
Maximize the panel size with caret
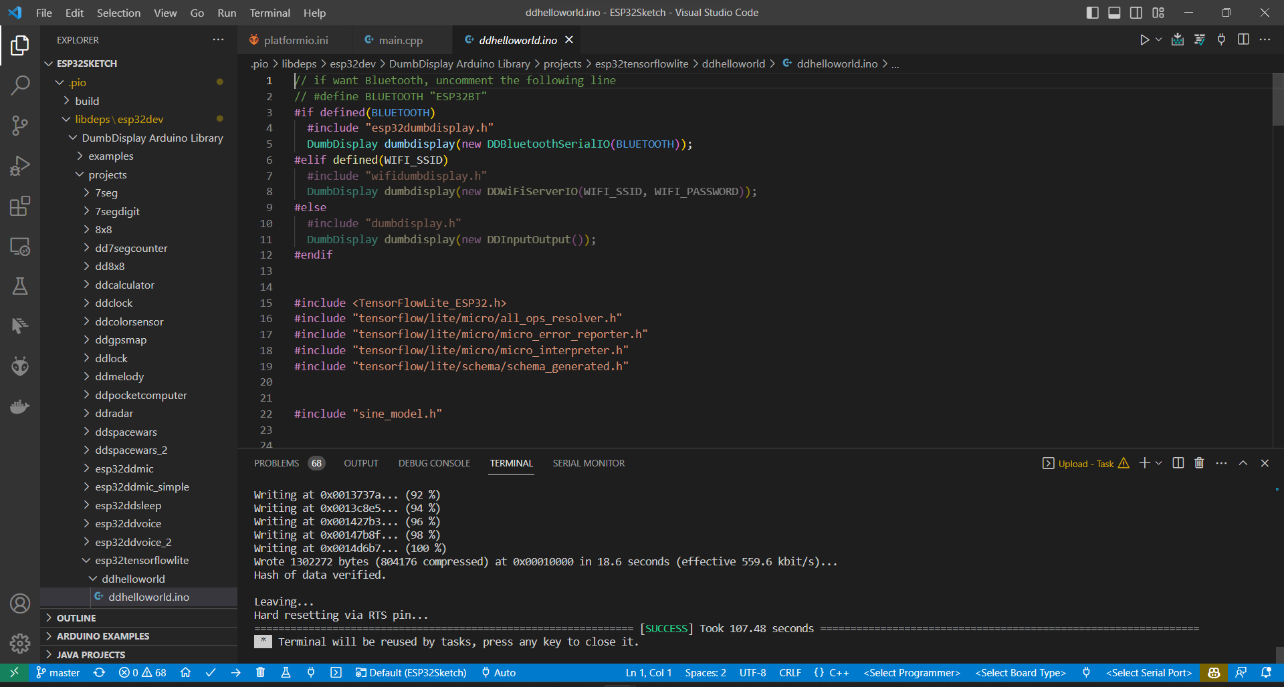(x=1243, y=463)
